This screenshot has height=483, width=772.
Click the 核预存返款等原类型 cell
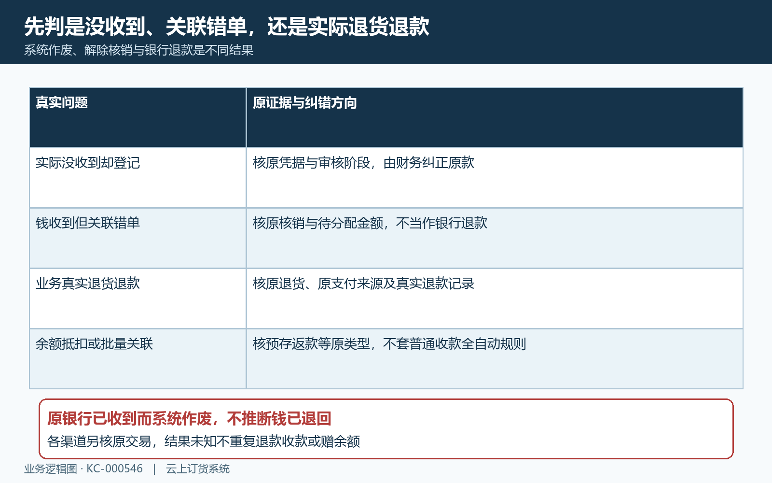pos(495,359)
